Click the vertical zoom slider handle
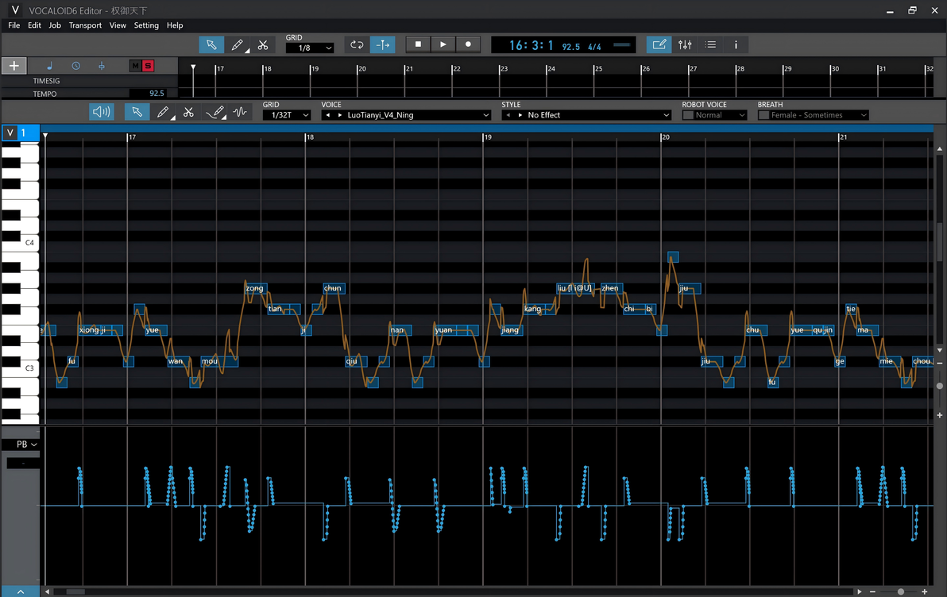 940,386
